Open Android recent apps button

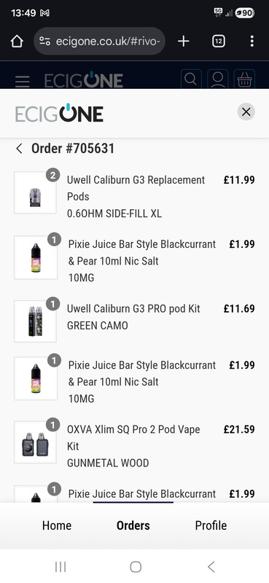pyautogui.click(x=61, y=567)
